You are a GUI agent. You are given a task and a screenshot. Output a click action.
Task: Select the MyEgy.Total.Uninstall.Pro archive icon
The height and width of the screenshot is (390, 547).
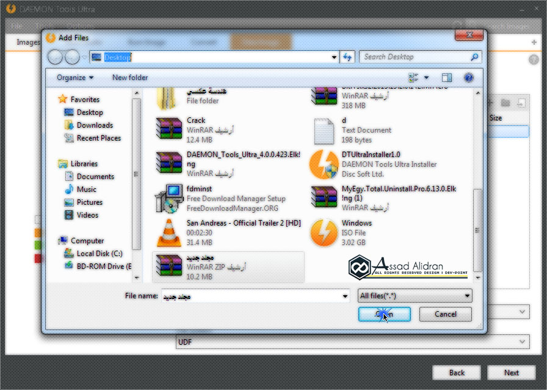tap(324, 198)
